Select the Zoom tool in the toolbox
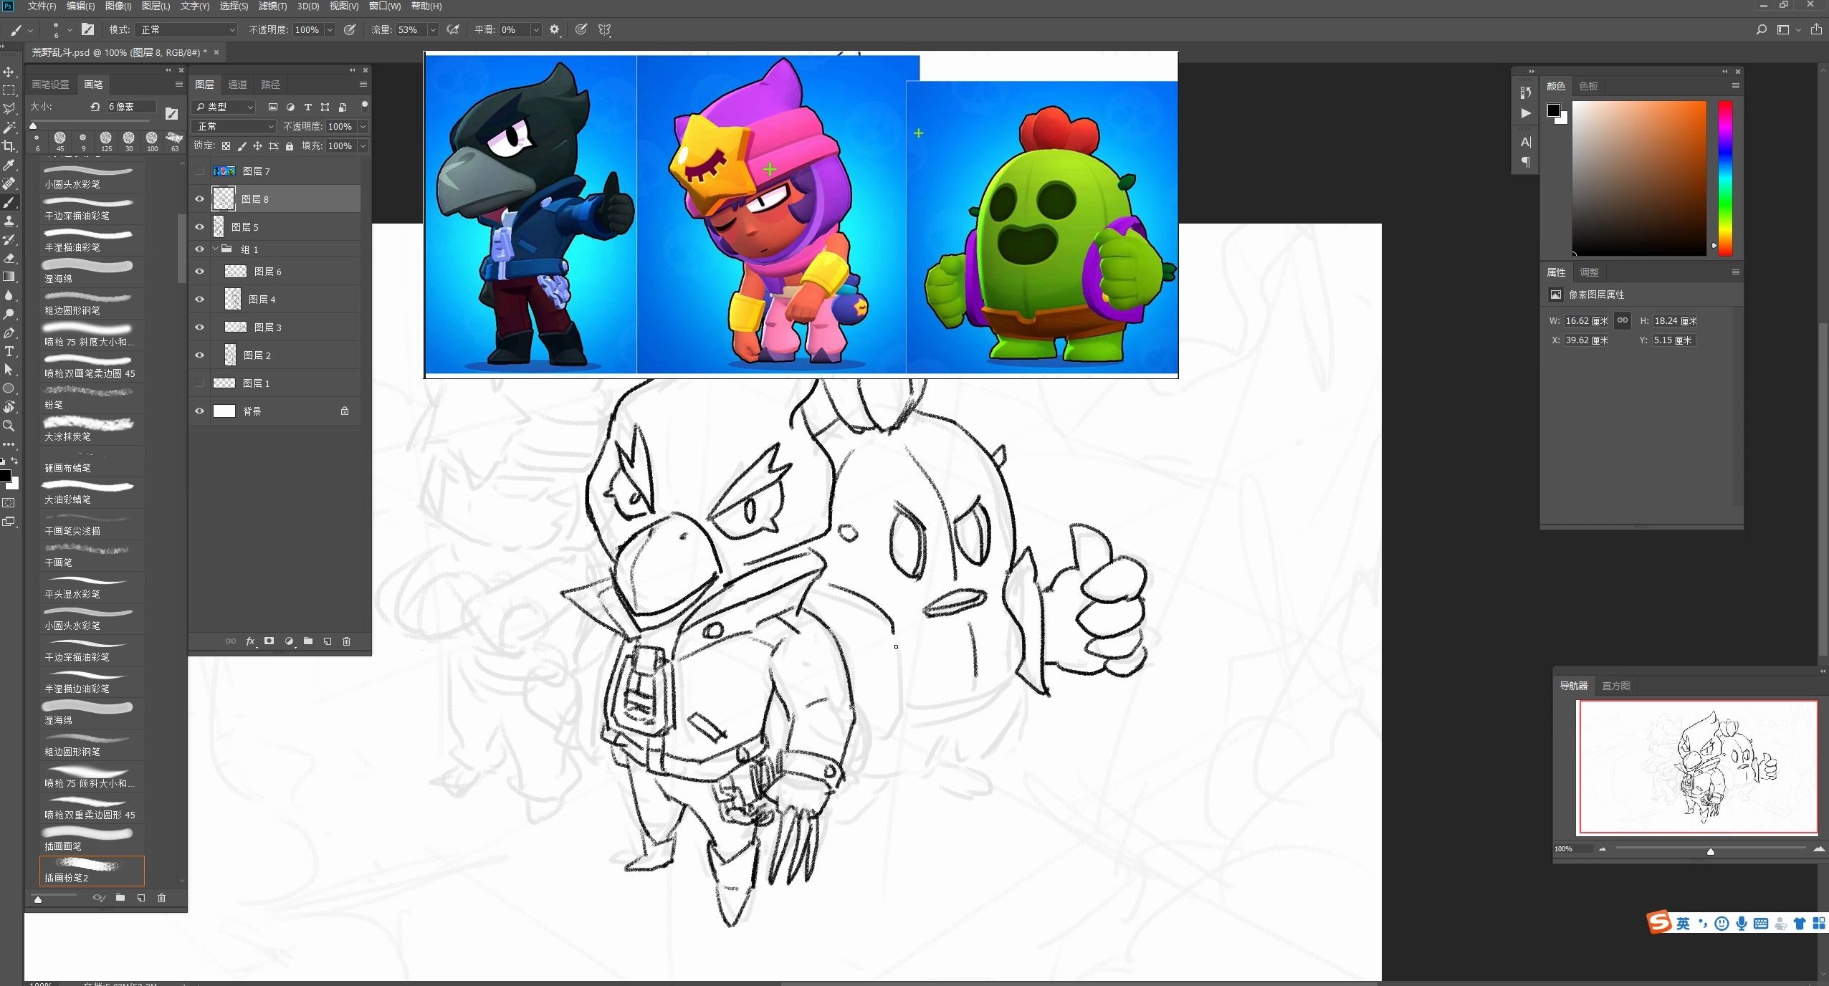This screenshot has height=986, width=1829. [9, 426]
